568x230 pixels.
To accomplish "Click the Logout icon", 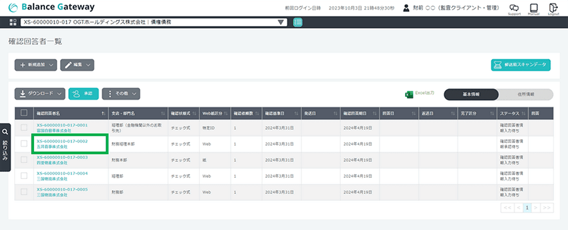I will pos(553,8).
